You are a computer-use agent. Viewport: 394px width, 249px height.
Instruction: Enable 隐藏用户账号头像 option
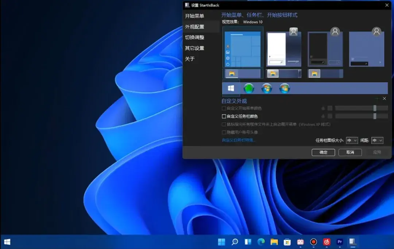(x=224, y=132)
